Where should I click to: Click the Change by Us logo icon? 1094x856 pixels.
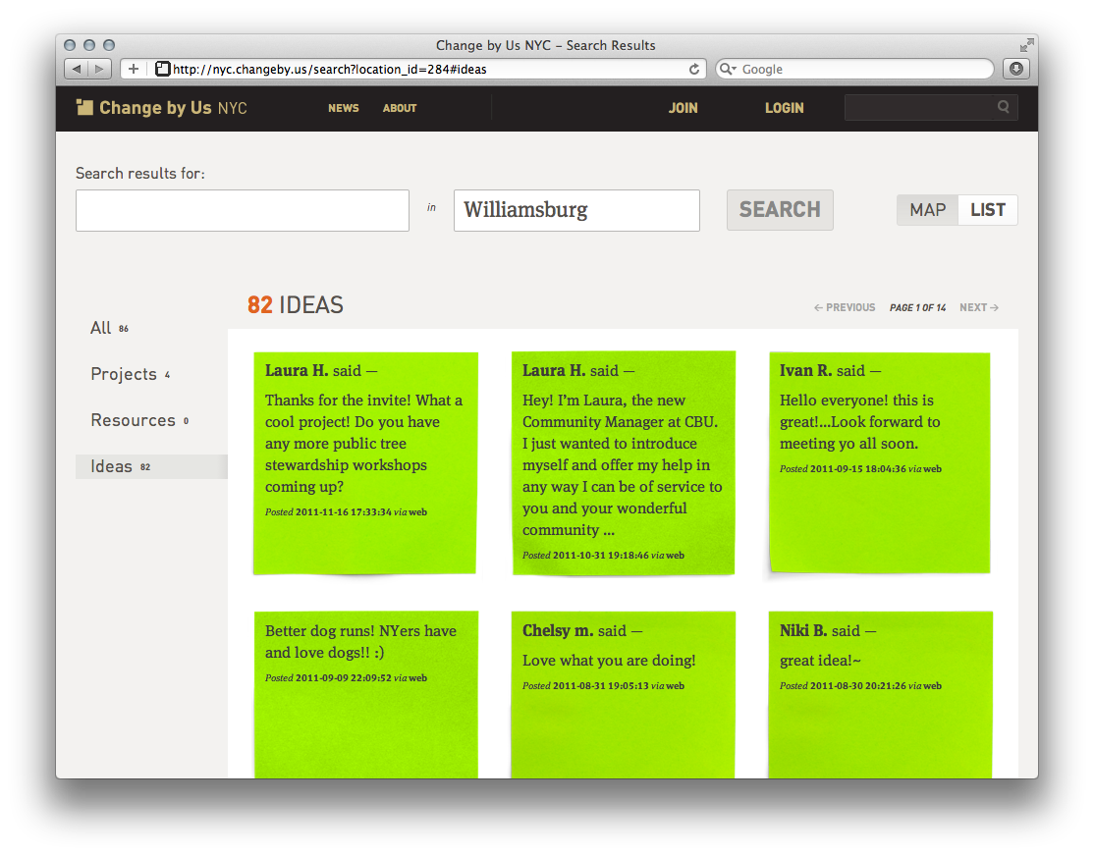pyautogui.click(x=85, y=106)
